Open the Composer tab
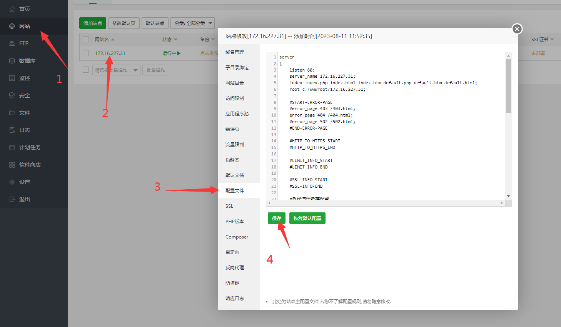This screenshot has height=327, width=561. [x=239, y=237]
